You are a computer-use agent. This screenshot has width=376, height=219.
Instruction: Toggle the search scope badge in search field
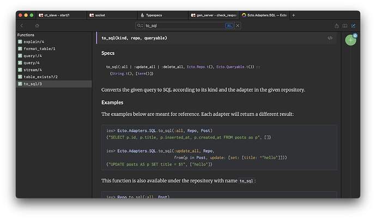[229, 26]
